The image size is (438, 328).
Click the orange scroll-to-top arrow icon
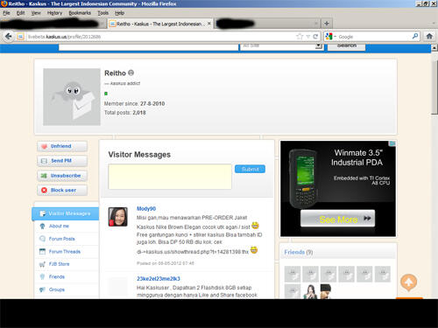point(408,283)
